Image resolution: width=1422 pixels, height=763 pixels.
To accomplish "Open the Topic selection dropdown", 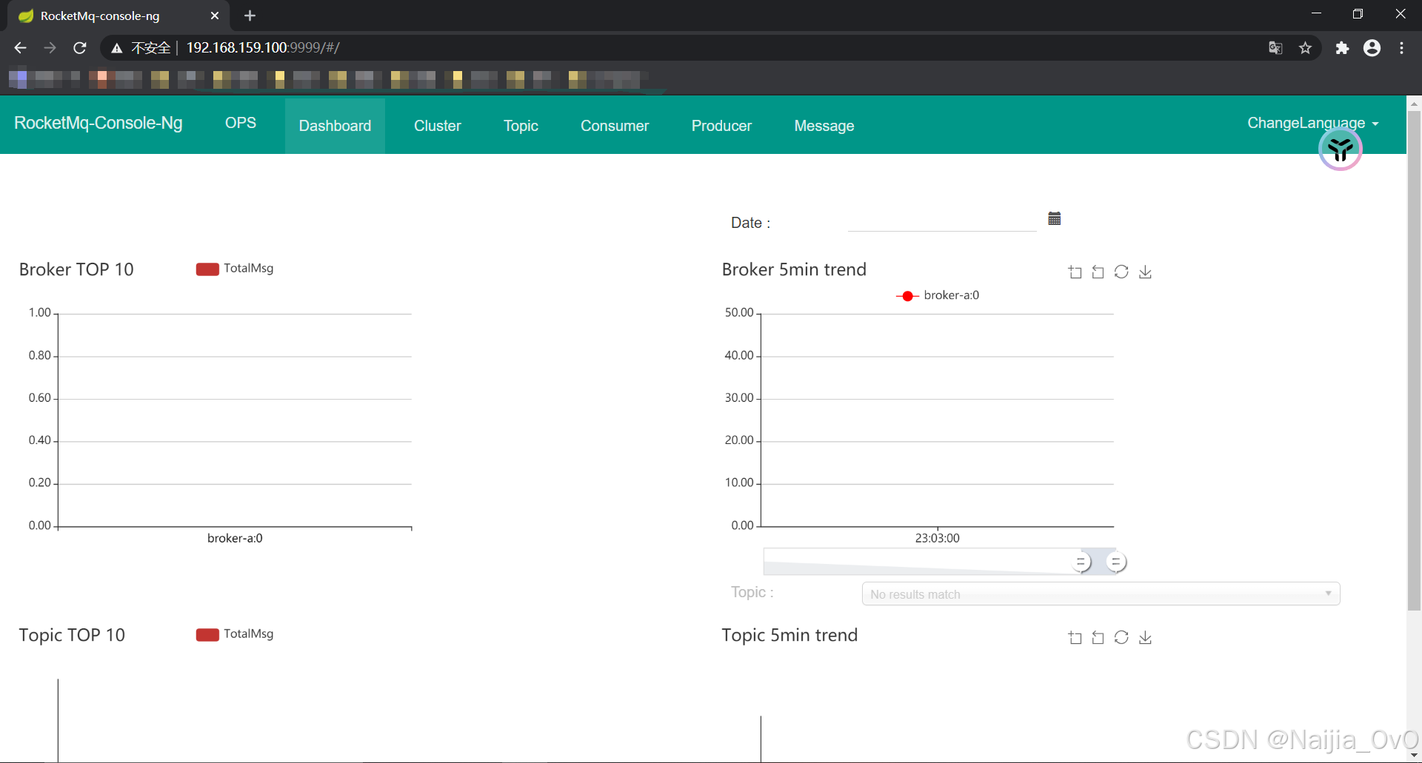I will tap(1101, 594).
